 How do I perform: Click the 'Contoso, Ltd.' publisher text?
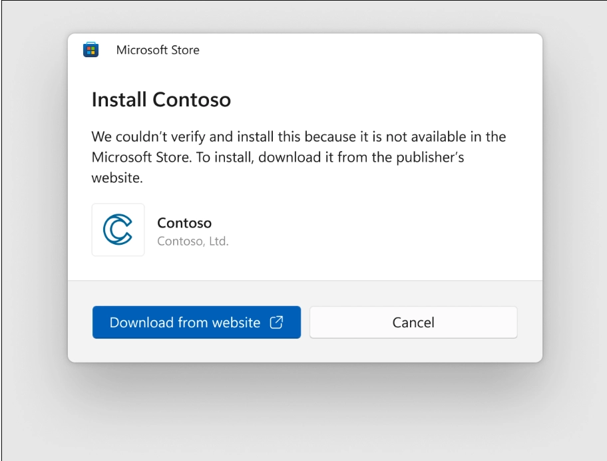[x=193, y=241]
